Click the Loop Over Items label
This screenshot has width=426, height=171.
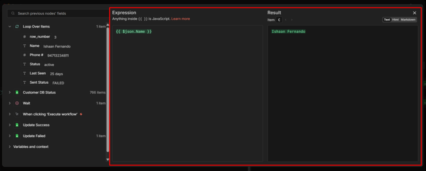[36, 27]
